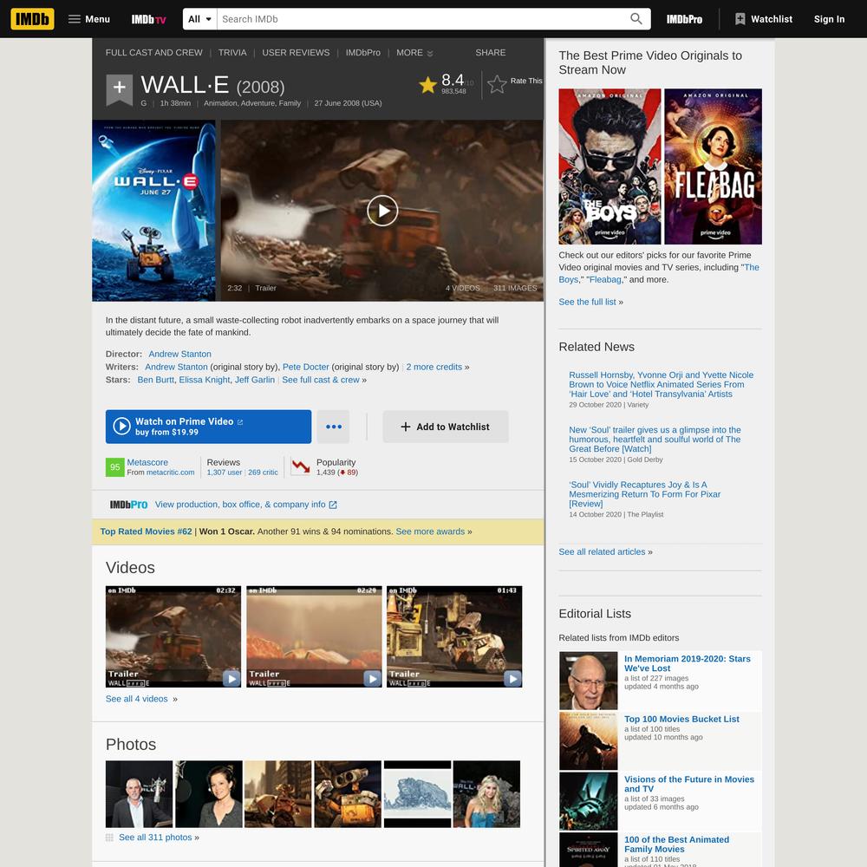Open FULL CAST AND CREW tab

[x=153, y=53]
